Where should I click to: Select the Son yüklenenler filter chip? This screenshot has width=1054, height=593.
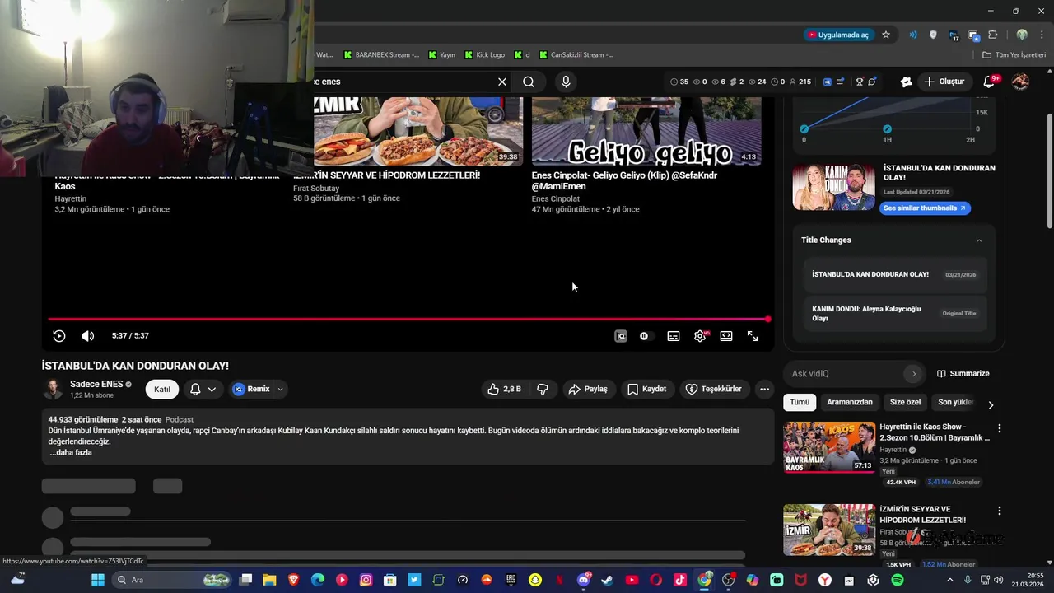[955, 402]
